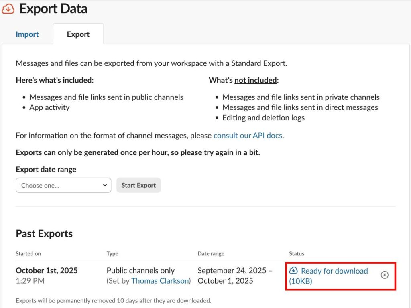Click the 'October 1st, 2025' export date
Image resolution: width=411 pixels, height=308 pixels.
(47, 271)
